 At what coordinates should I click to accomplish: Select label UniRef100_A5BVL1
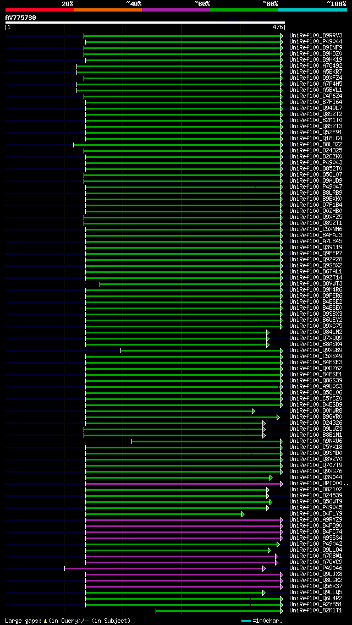coord(316,90)
